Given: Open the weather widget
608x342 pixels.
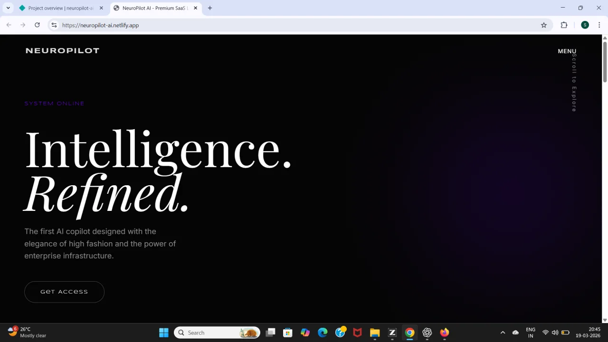Looking at the screenshot, I should point(27,332).
